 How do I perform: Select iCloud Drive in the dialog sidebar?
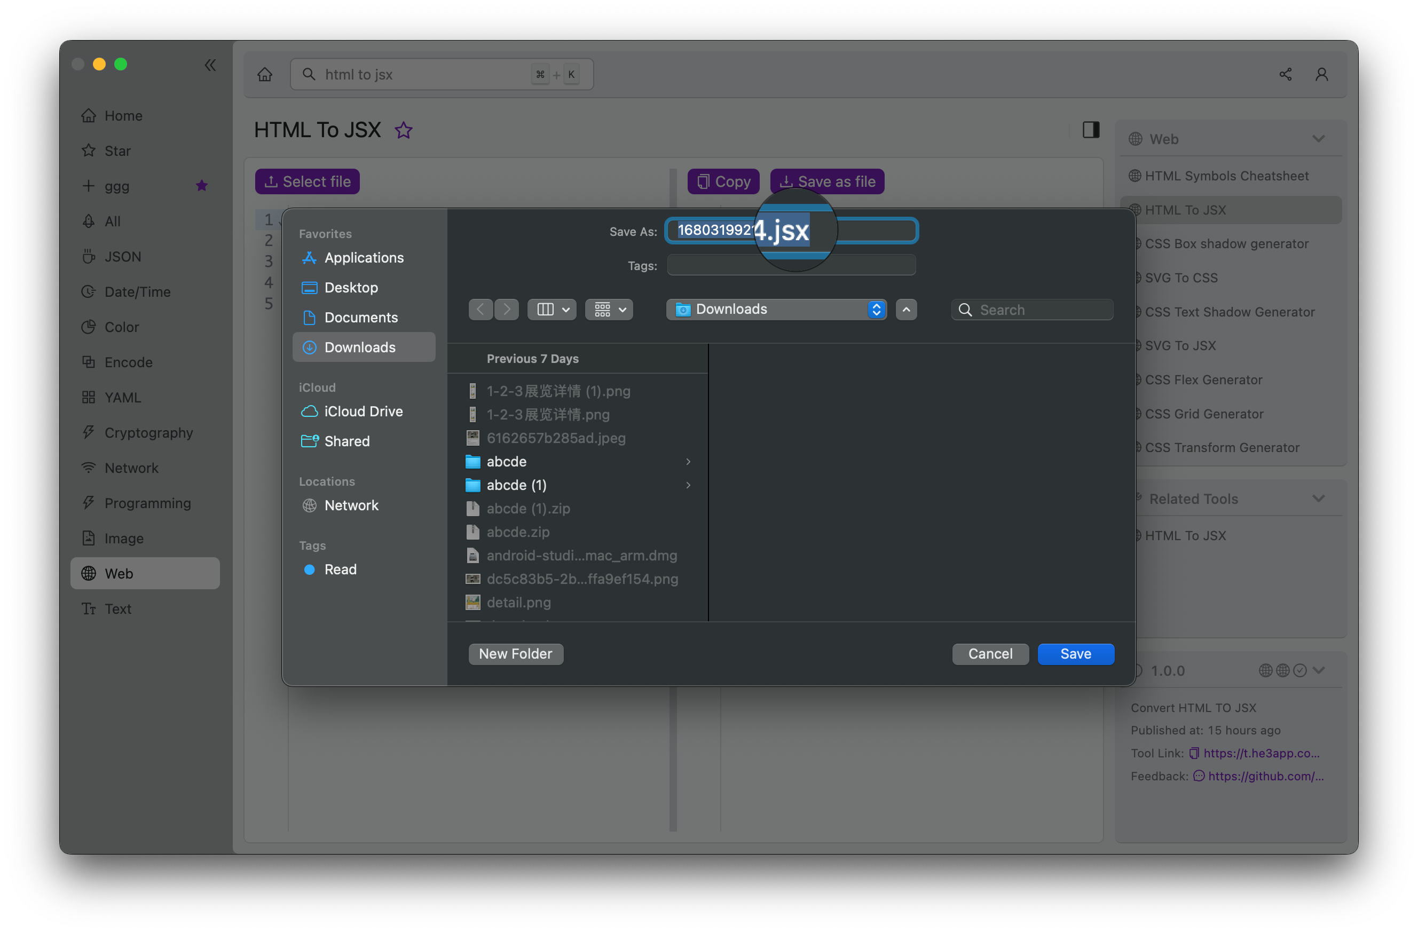[x=364, y=411]
